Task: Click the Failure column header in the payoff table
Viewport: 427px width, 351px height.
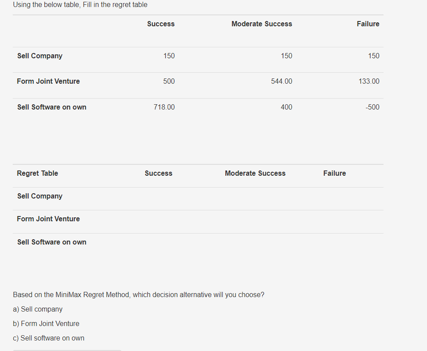Action: [368, 24]
